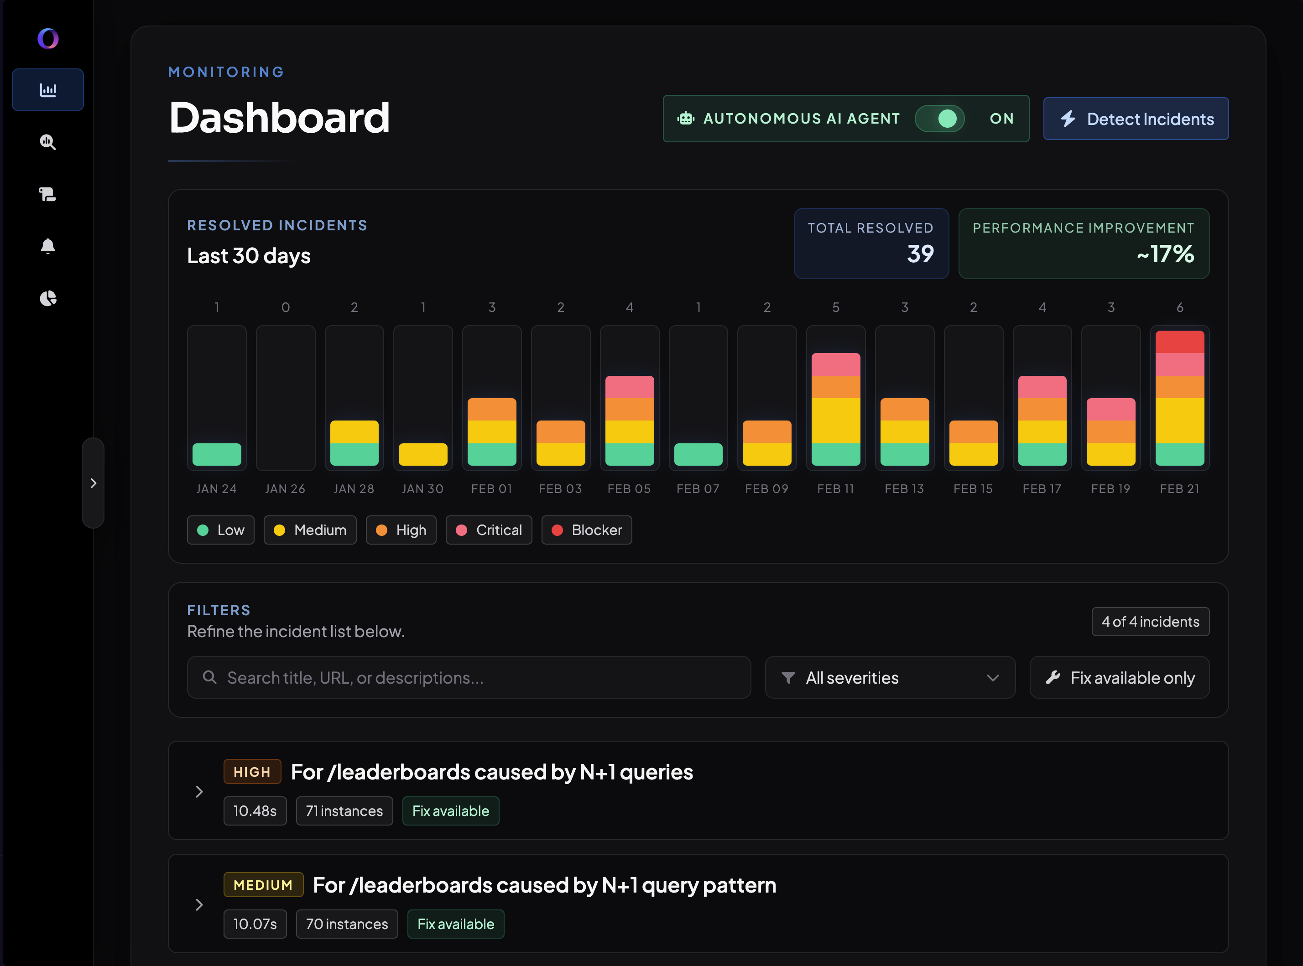
Task: Open the All severities dropdown
Action: pyautogui.click(x=890, y=677)
